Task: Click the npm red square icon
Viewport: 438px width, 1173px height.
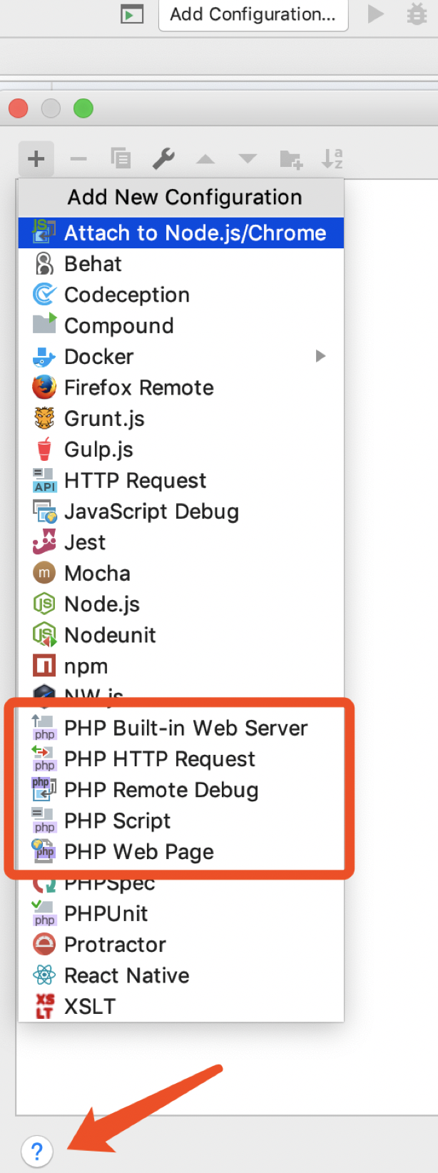Action: pyautogui.click(x=44, y=666)
